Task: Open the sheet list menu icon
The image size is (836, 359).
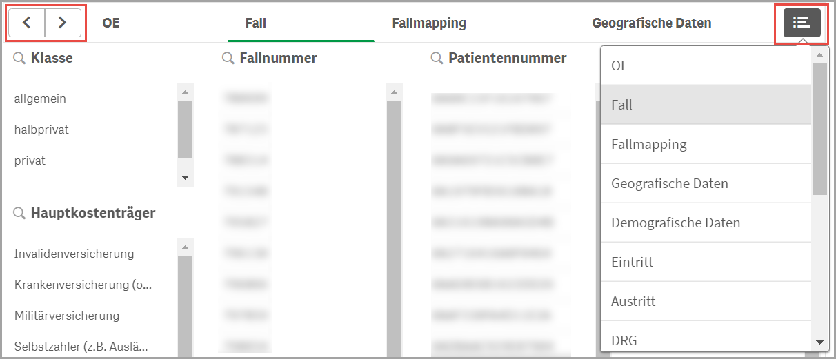Action: (802, 23)
